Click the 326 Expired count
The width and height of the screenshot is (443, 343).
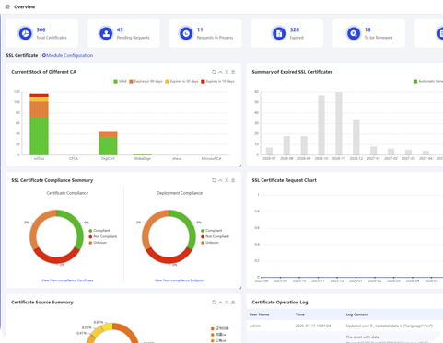[295, 29]
